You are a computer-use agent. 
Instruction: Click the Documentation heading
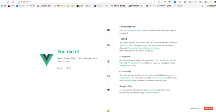coord(127,27)
